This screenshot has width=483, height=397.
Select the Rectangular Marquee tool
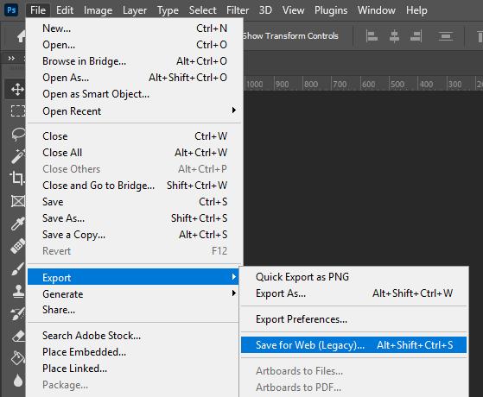click(x=17, y=110)
